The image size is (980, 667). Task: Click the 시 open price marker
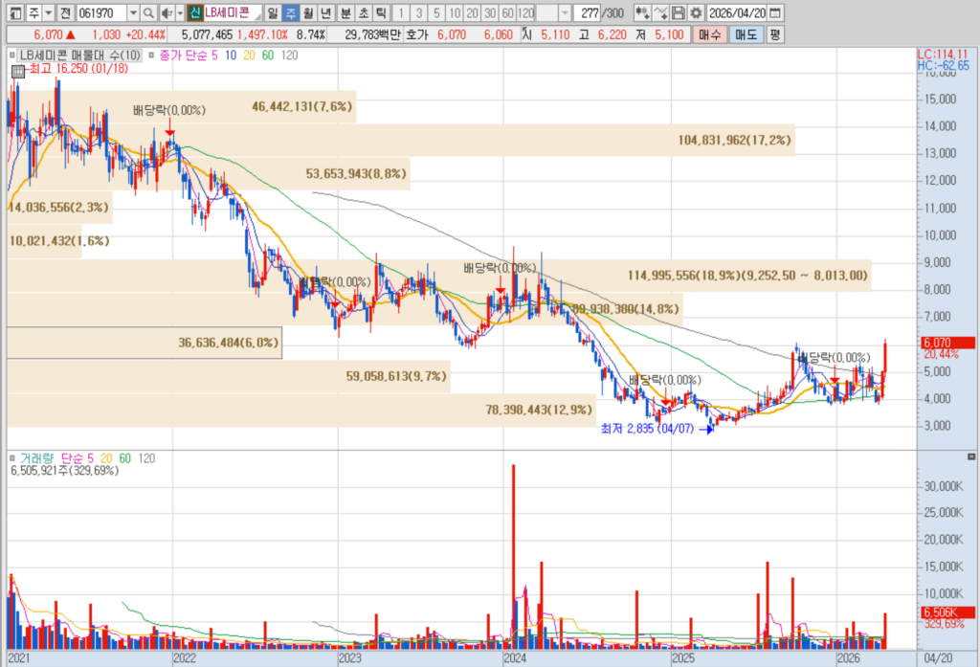pos(526,35)
